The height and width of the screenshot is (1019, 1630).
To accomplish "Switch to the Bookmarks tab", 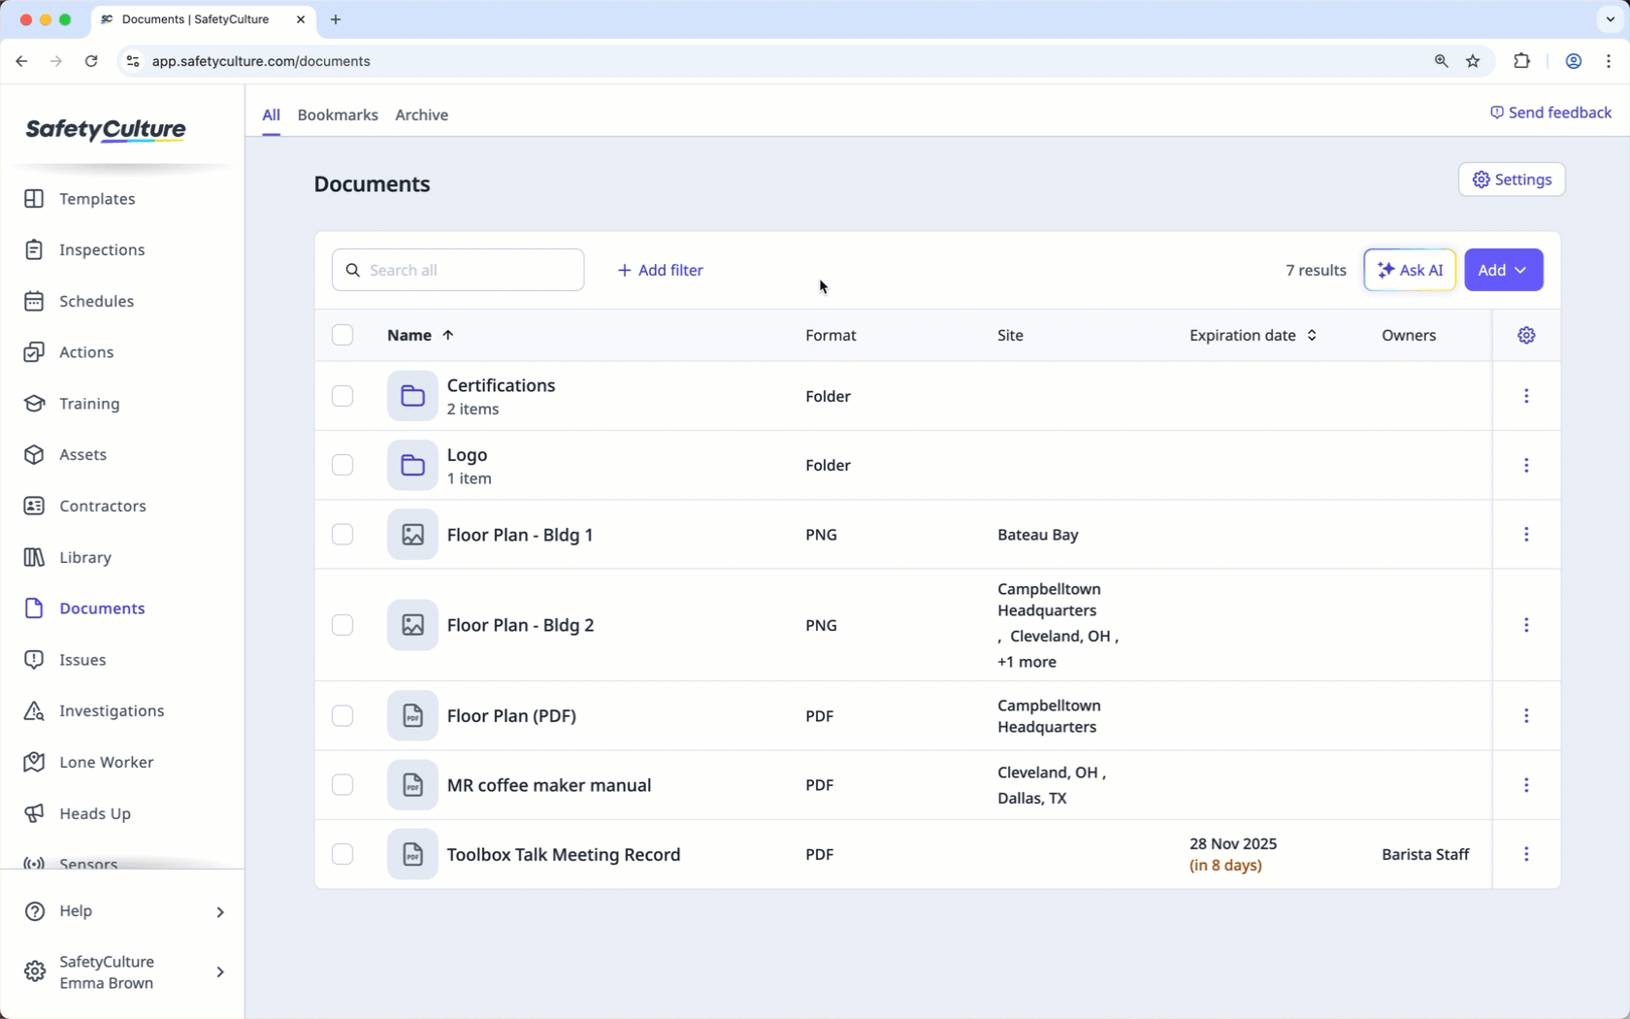I will 338,115.
